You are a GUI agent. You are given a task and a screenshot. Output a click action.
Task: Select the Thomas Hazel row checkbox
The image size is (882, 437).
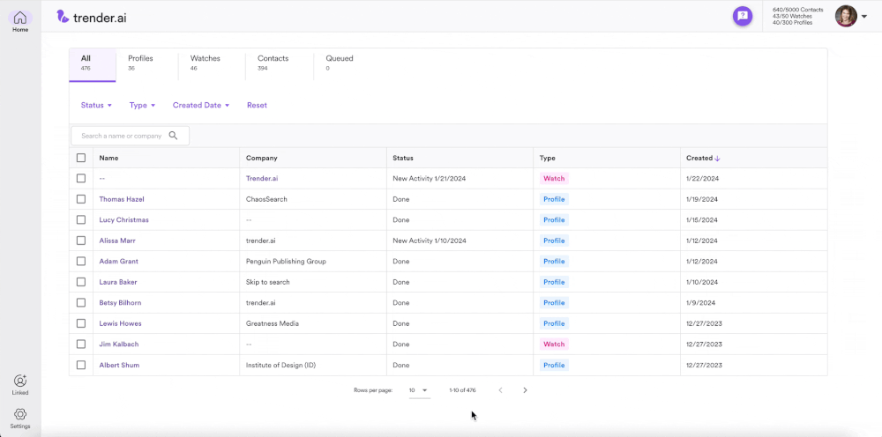pyautogui.click(x=81, y=199)
